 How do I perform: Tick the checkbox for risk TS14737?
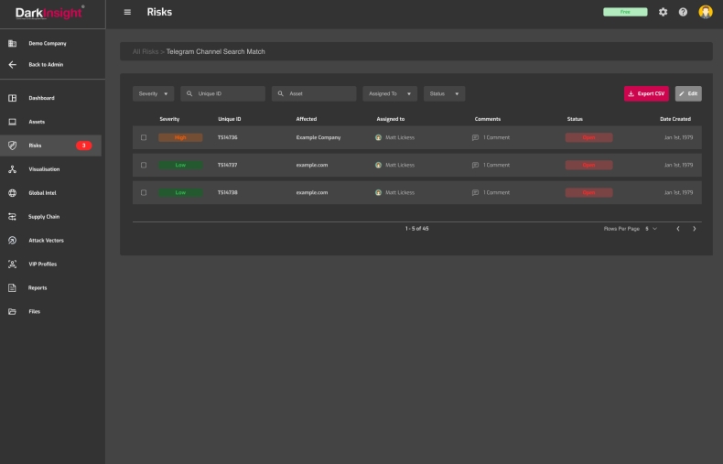click(x=143, y=165)
